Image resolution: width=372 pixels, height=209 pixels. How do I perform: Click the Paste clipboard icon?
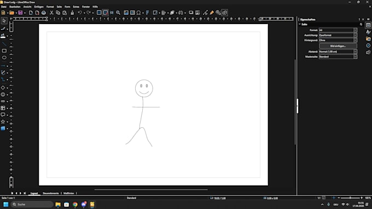pyautogui.click(x=65, y=13)
